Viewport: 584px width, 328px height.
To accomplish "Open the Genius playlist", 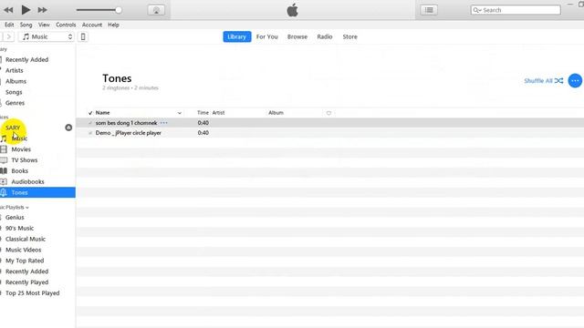I will click(x=15, y=217).
